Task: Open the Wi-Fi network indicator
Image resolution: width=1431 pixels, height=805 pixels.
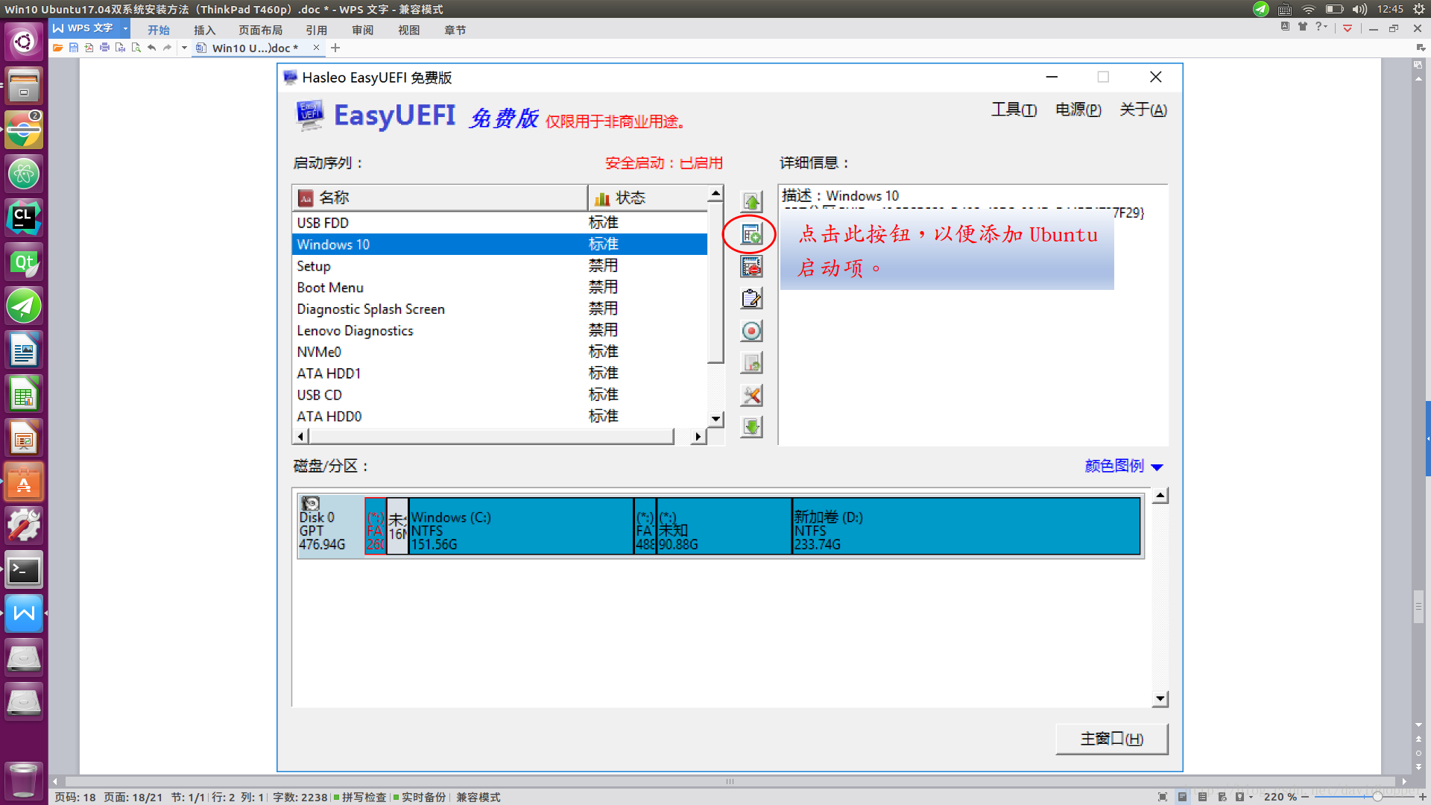Action: click(1309, 9)
